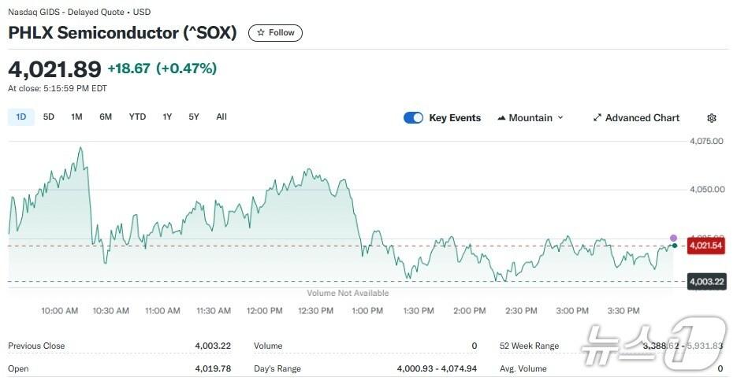The height and width of the screenshot is (381, 737).
Task: Switch to the 5D range
Action: [49, 117]
